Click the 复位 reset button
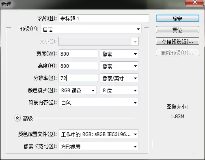 coord(177,30)
